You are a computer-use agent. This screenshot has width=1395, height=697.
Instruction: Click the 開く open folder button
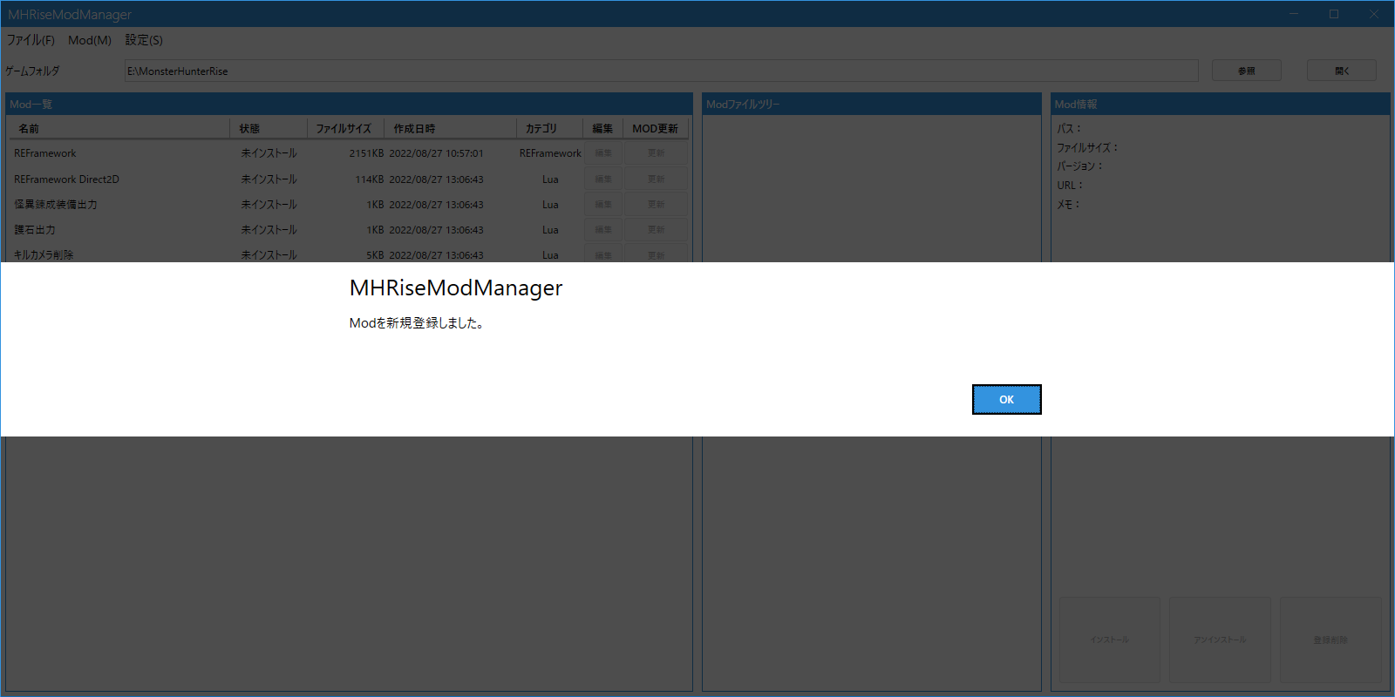tap(1341, 71)
